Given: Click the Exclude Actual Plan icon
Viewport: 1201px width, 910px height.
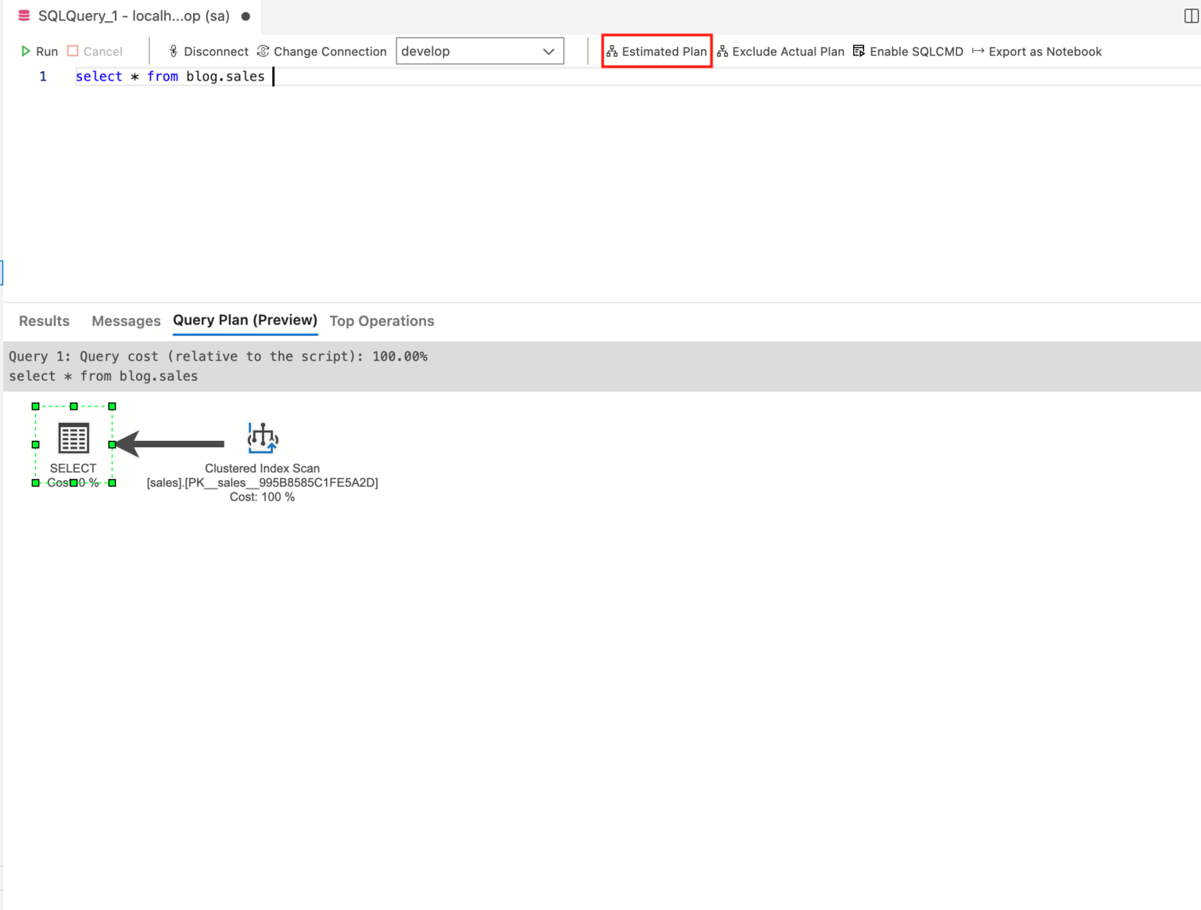Looking at the screenshot, I should (x=722, y=51).
